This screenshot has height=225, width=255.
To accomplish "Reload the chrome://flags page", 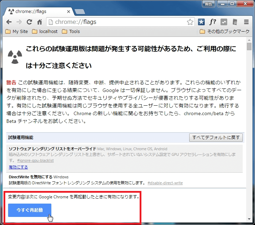I will pyautogui.click(x=30, y=22).
